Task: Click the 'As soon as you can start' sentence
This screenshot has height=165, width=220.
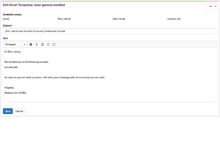Action: pyautogui.click(x=55, y=77)
